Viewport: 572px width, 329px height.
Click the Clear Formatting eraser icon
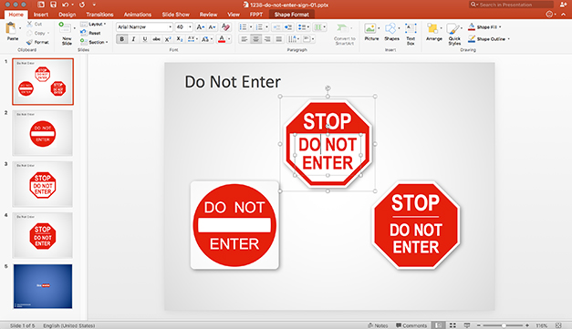(x=225, y=27)
